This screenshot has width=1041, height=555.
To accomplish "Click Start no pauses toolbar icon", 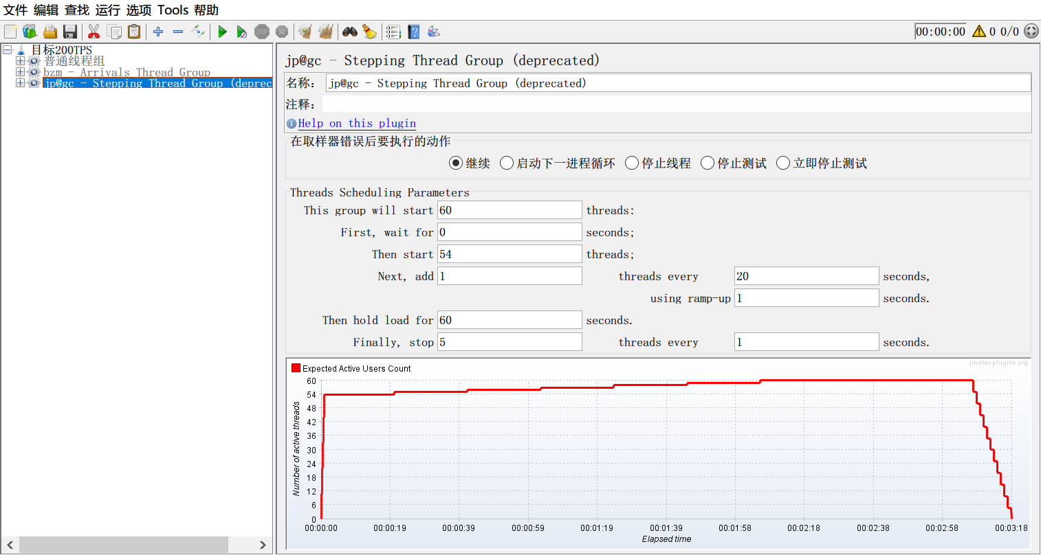I will [x=241, y=32].
